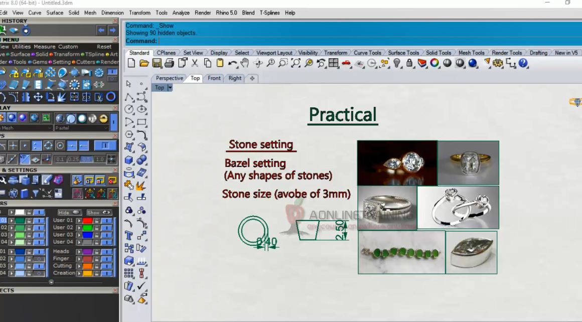Click Reset in the main menu panel
Screen dimensions: 582x322
click(x=104, y=47)
